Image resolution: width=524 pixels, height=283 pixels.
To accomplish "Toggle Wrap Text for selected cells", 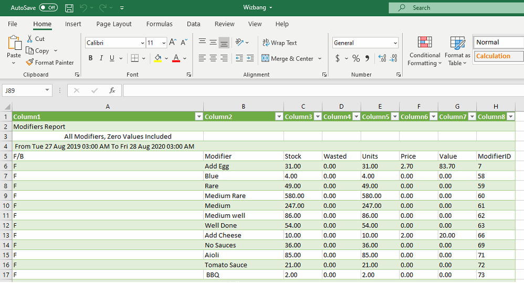I will point(279,43).
